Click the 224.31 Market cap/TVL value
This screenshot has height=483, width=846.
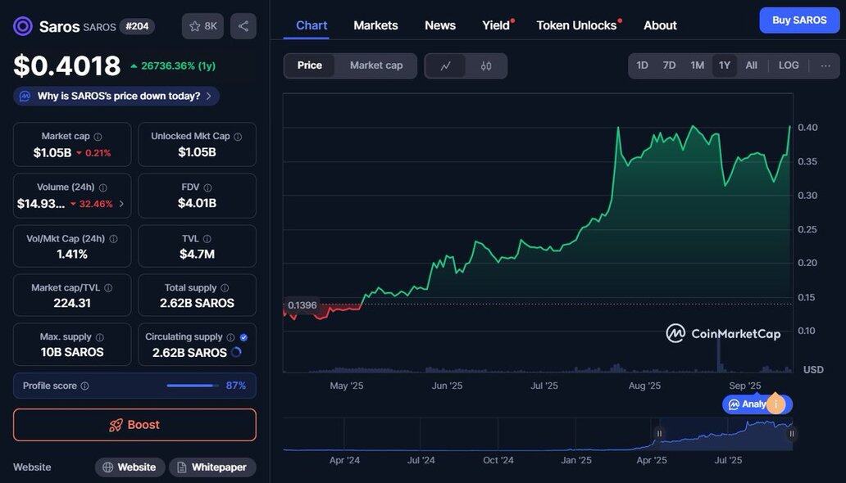point(72,303)
